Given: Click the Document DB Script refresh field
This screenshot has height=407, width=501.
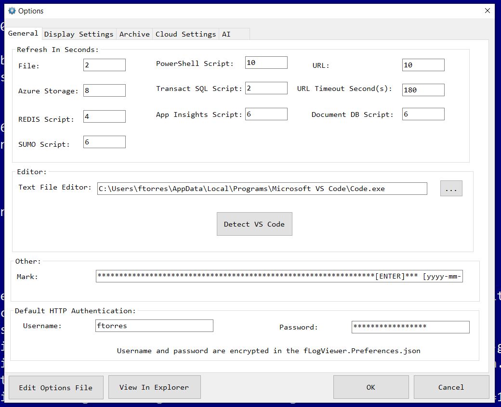Looking at the screenshot, I should coord(423,114).
